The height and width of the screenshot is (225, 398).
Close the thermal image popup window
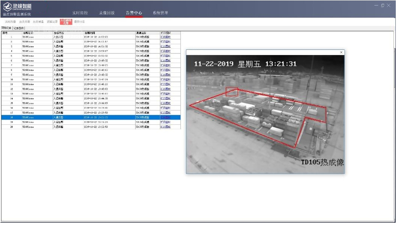click(x=341, y=52)
